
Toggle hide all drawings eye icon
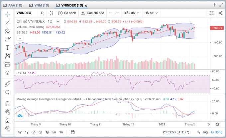pos(8,128)
